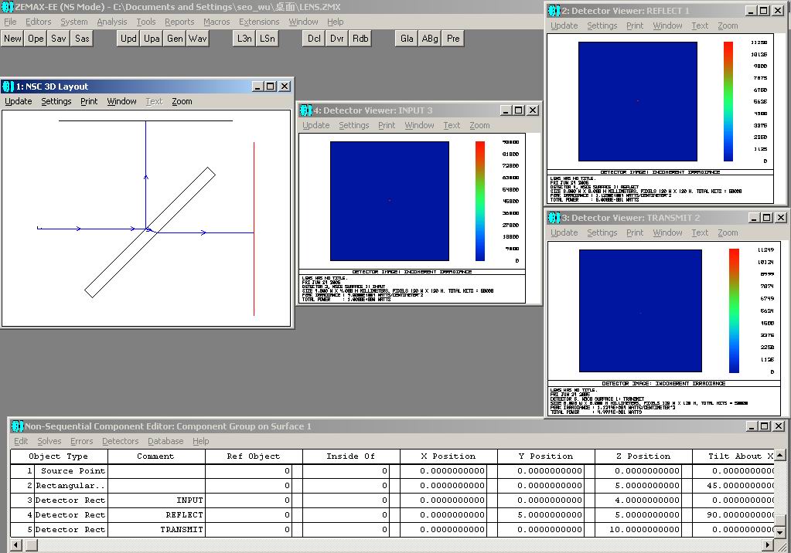Screen dimensions: 791x553
Task: Open the Reports menu
Action: (x=179, y=22)
